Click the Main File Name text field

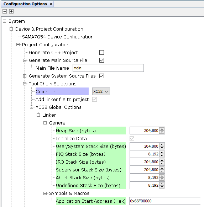pos(108,68)
